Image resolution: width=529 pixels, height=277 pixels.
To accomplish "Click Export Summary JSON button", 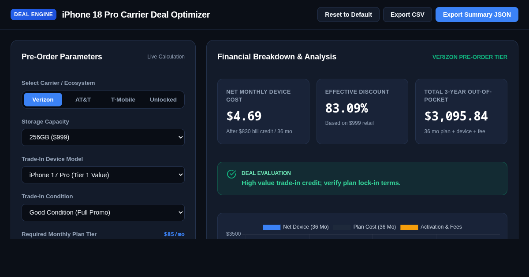I will pos(477,15).
